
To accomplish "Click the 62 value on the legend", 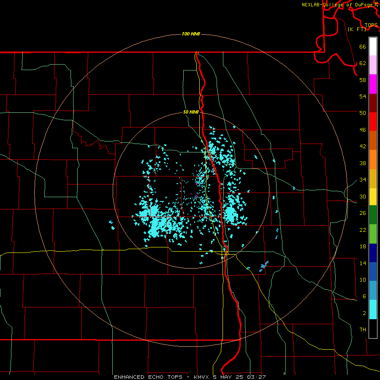I will [363, 63].
